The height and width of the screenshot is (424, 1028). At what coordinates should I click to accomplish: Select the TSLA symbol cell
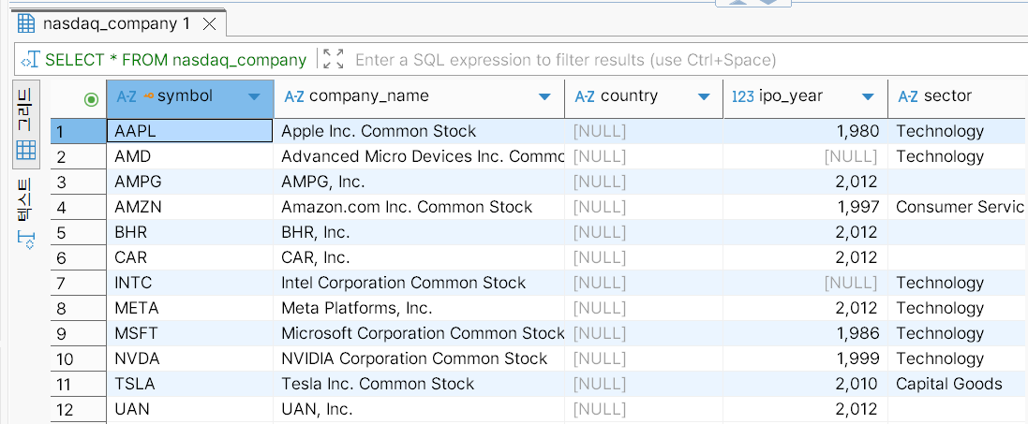[189, 384]
